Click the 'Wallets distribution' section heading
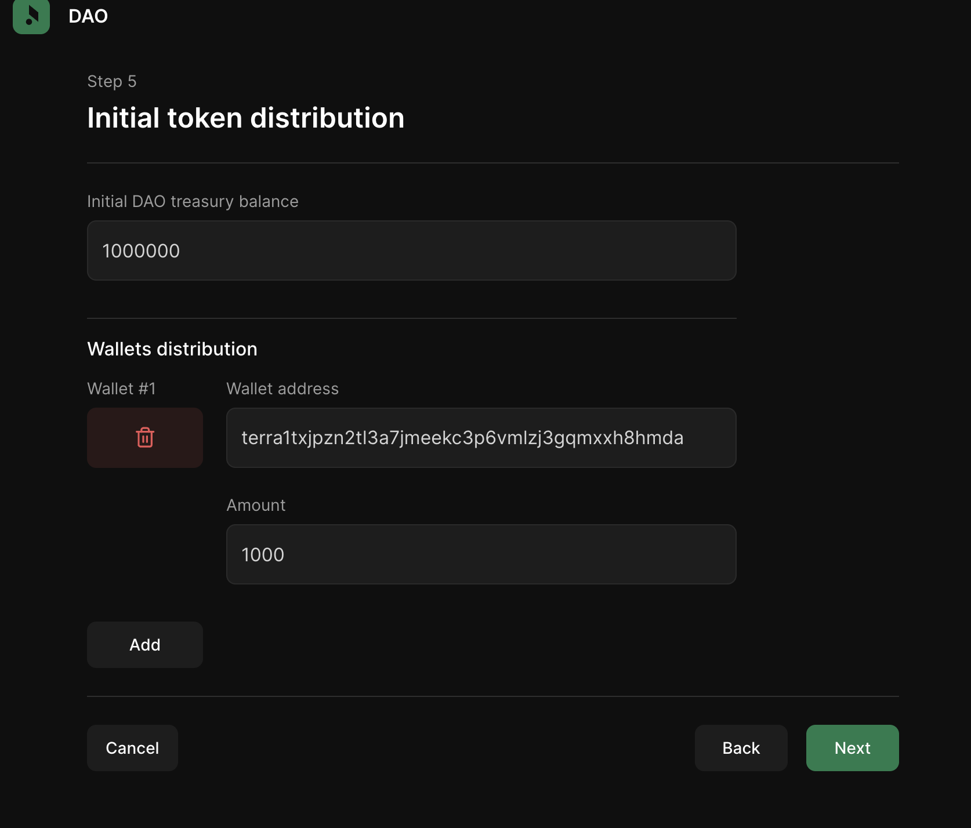This screenshot has width=971, height=828. click(172, 349)
